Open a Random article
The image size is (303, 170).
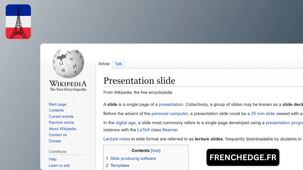point(61,122)
